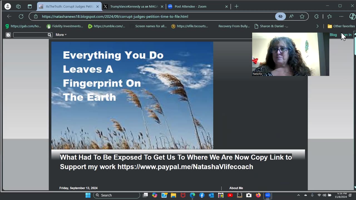The width and height of the screenshot is (356, 200).
Task: Open the Sharon & Daniel bookmark
Action: click(271, 26)
